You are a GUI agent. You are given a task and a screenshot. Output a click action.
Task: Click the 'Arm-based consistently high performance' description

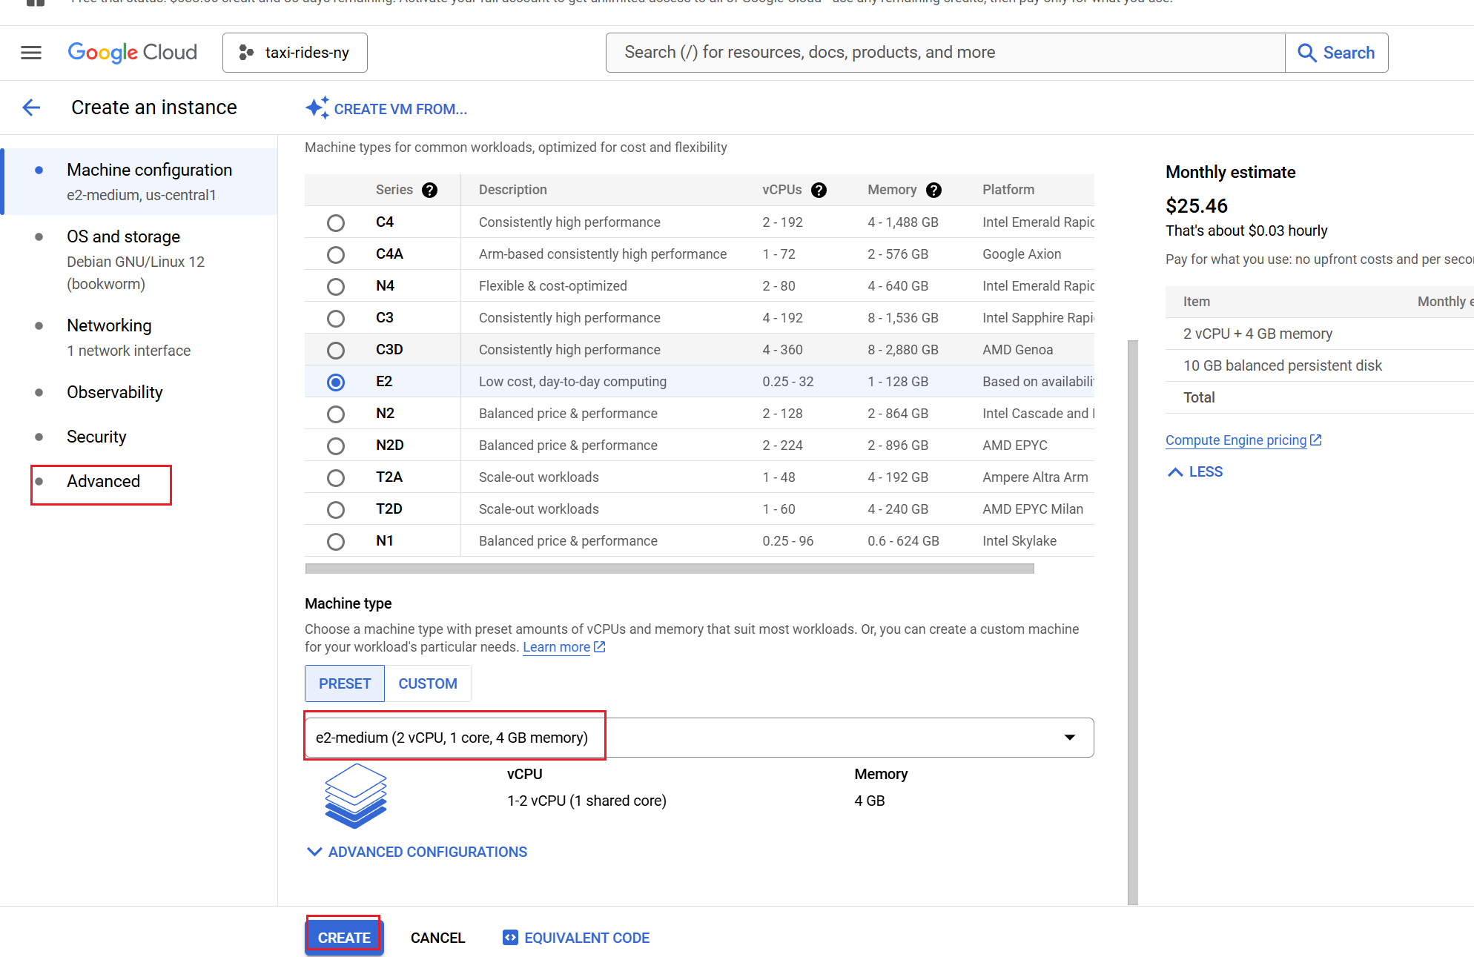click(603, 254)
